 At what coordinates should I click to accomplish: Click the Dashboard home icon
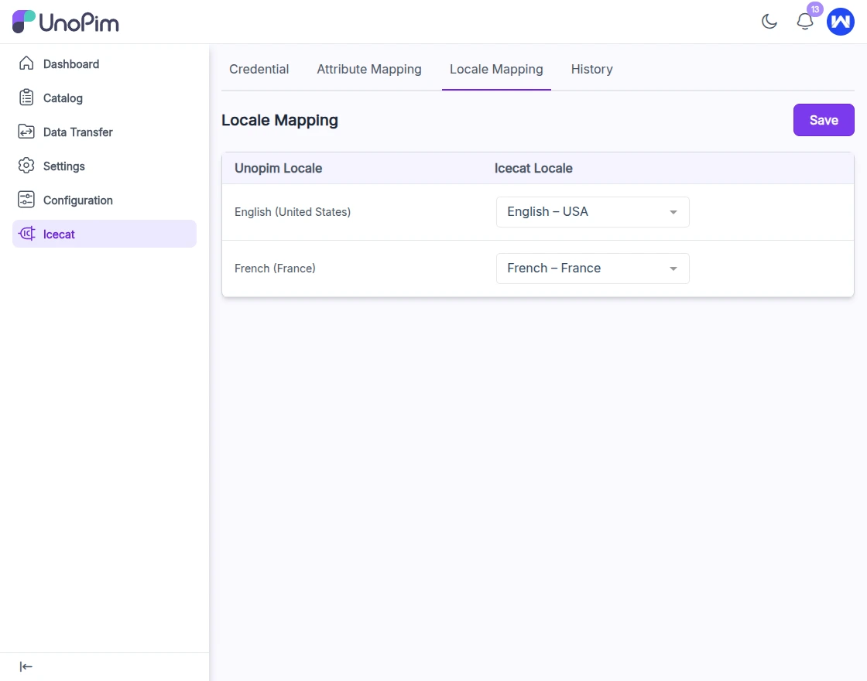[x=26, y=63]
